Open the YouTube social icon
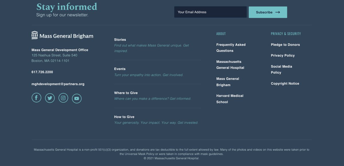Screen dimensions: 344x166 (77, 99)
